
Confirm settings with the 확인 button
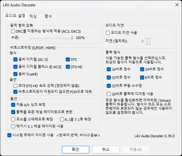click(x=76, y=150)
